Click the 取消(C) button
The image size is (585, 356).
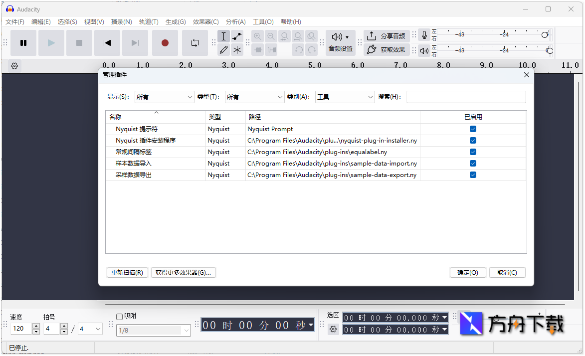click(x=507, y=273)
